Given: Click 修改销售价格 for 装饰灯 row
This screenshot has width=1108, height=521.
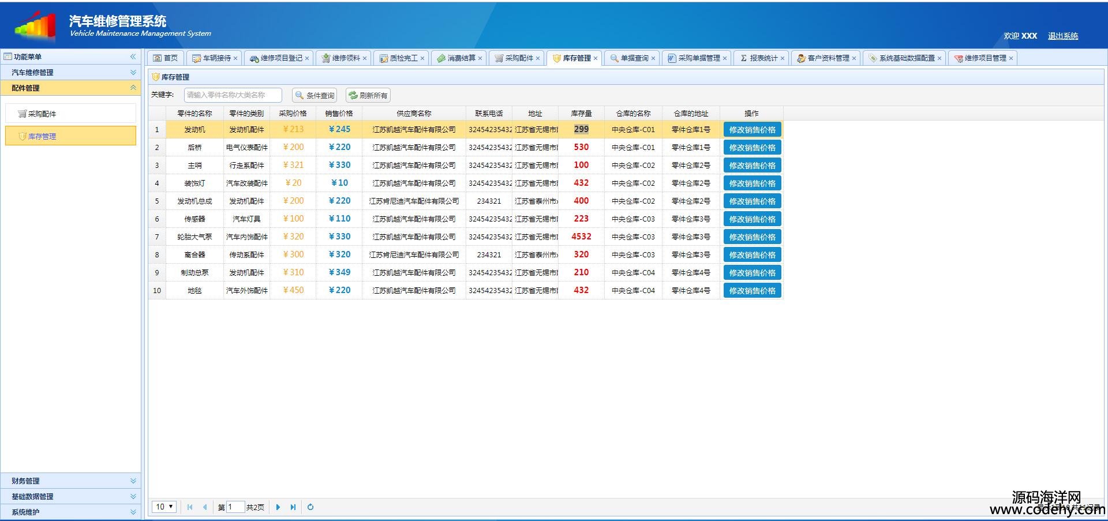Looking at the screenshot, I should click(752, 183).
